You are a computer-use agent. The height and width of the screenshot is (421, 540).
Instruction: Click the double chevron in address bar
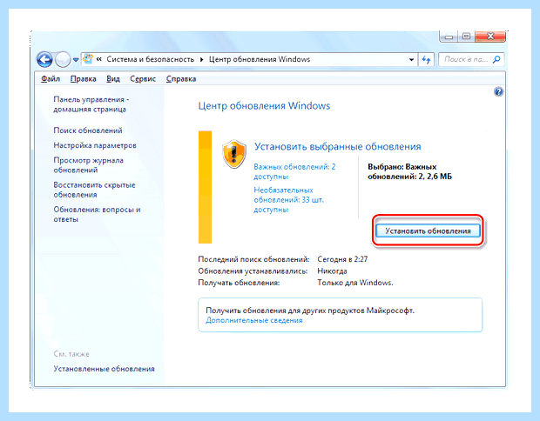[99, 59]
